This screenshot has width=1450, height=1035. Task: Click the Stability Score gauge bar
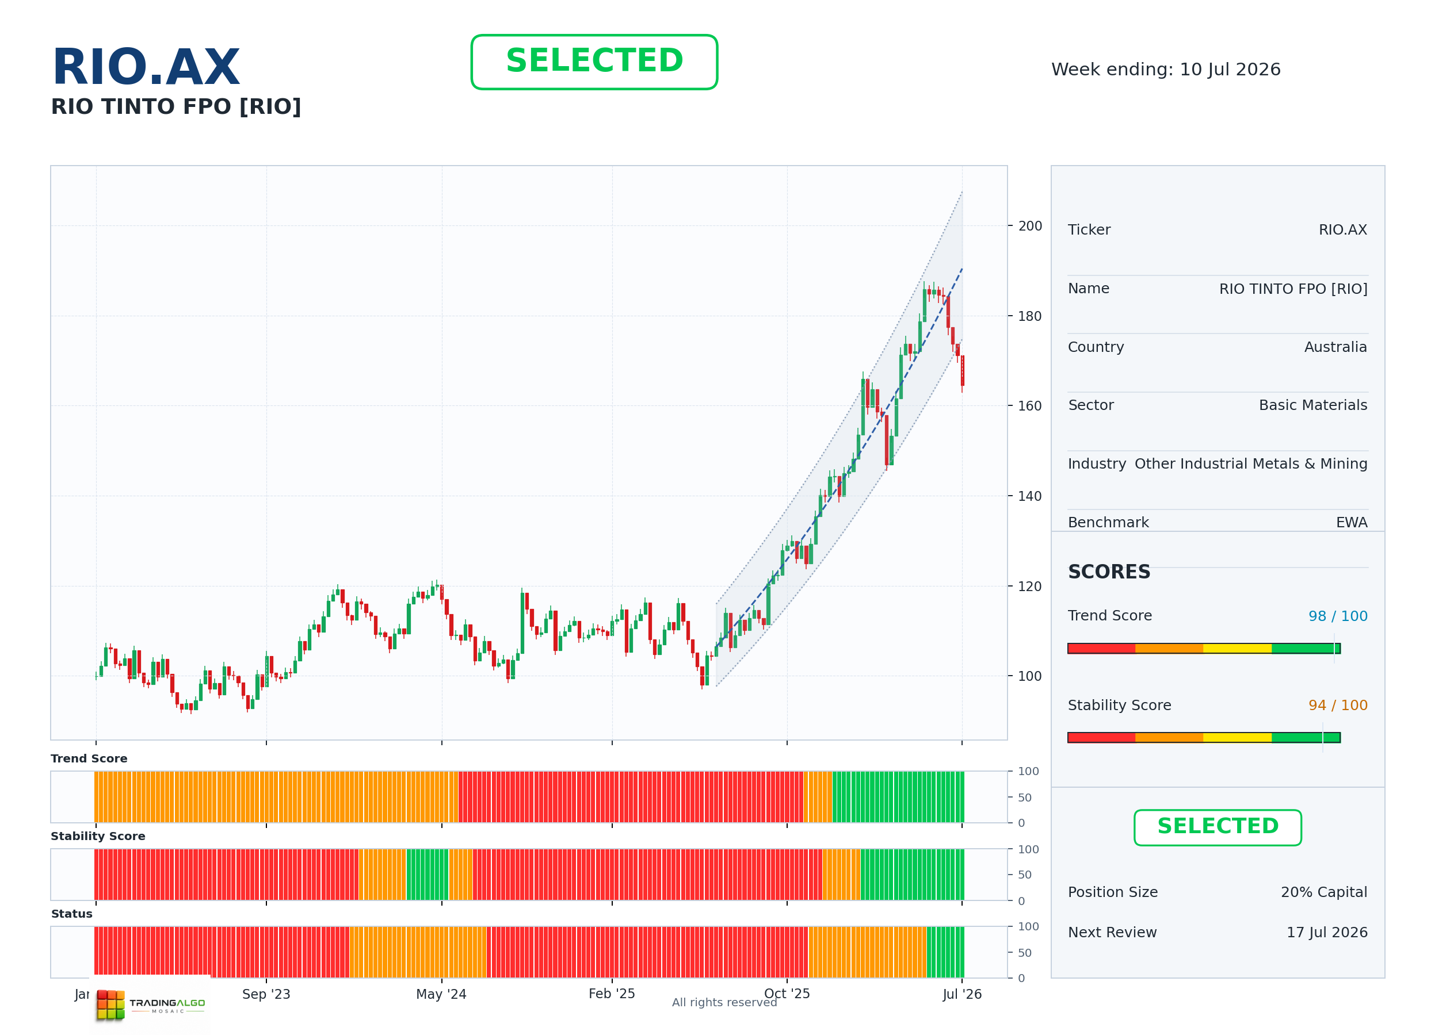[x=1204, y=737]
